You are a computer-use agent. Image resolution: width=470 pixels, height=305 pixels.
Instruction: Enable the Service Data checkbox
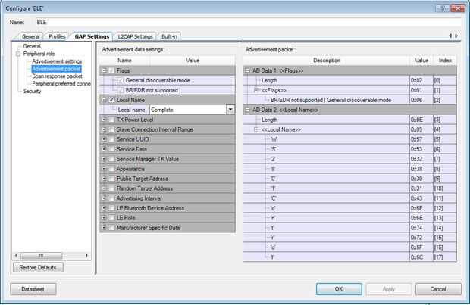coord(111,149)
